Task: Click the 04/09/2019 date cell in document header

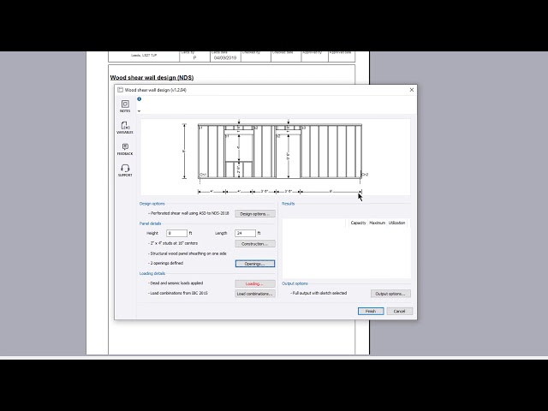Action: [225, 58]
